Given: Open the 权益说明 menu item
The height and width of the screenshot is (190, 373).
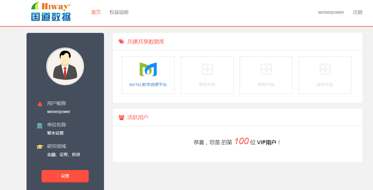Looking at the screenshot, I should [119, 12].
